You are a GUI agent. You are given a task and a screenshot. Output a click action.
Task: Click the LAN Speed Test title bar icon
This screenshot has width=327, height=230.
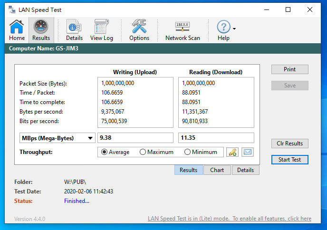12,10
